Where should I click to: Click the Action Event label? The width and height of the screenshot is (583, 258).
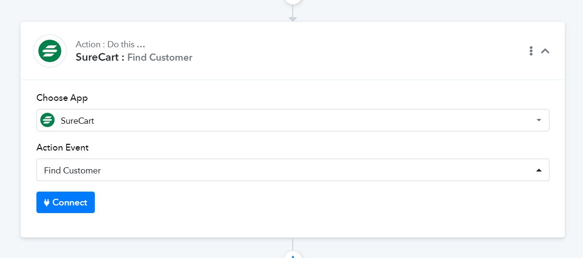pyautogui.click(x=63, y=148)
